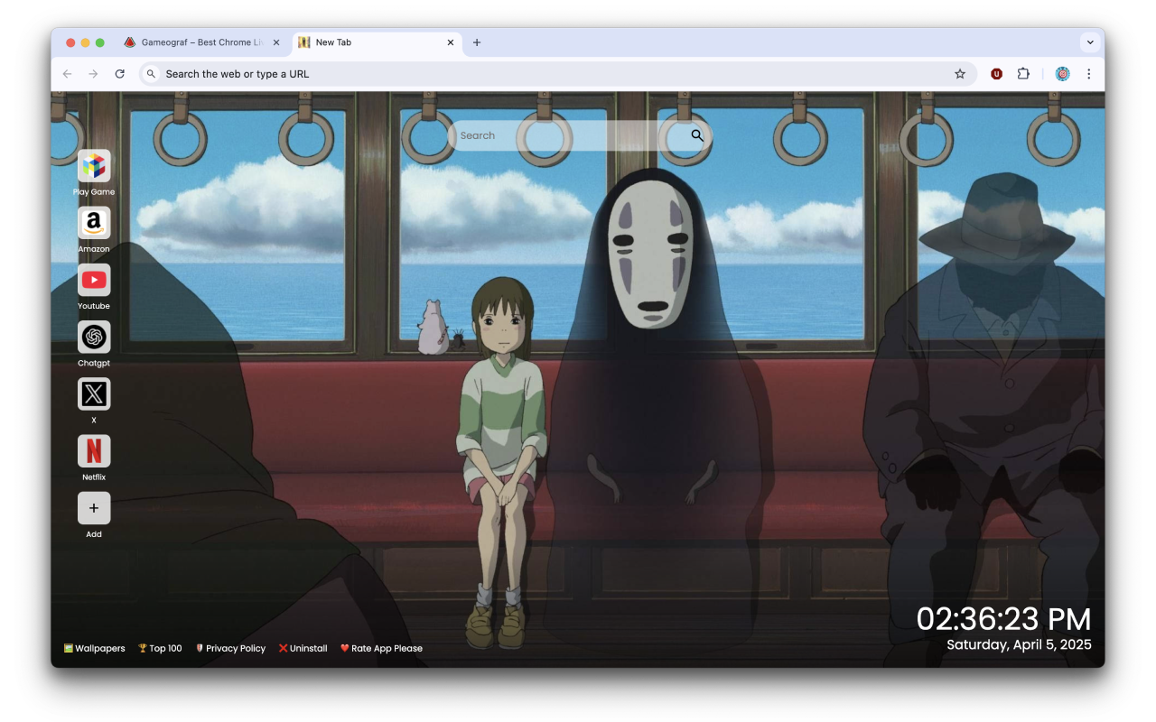Open the Play Game shortcut icon
The height and width of the screenshot is (722, 1156).
(94, 166)
